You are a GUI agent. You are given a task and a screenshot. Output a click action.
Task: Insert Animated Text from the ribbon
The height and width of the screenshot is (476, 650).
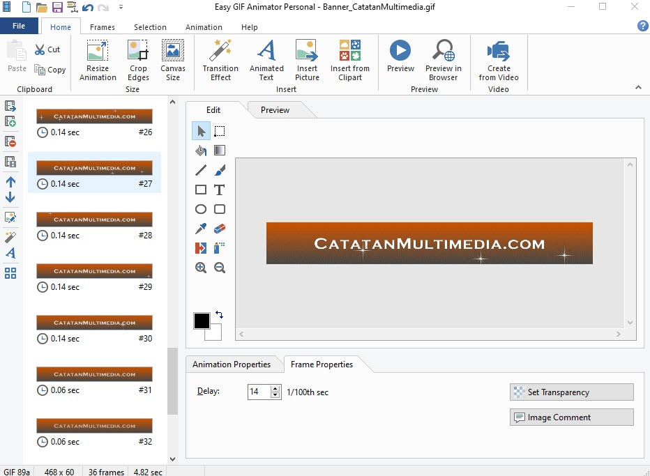click(x=266, y=61)
